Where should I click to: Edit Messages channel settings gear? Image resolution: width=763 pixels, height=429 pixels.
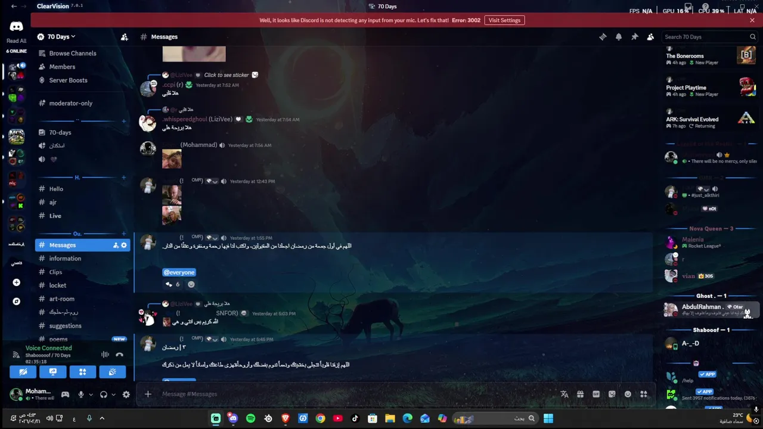point(124,245)
